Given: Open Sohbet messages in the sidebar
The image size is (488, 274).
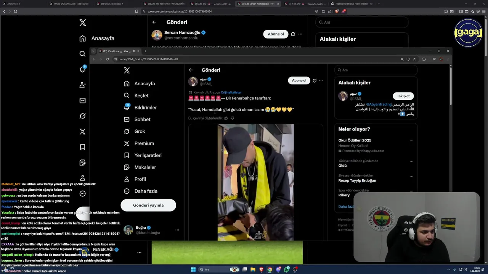Looking at the screenshot, I should point(137,119).
